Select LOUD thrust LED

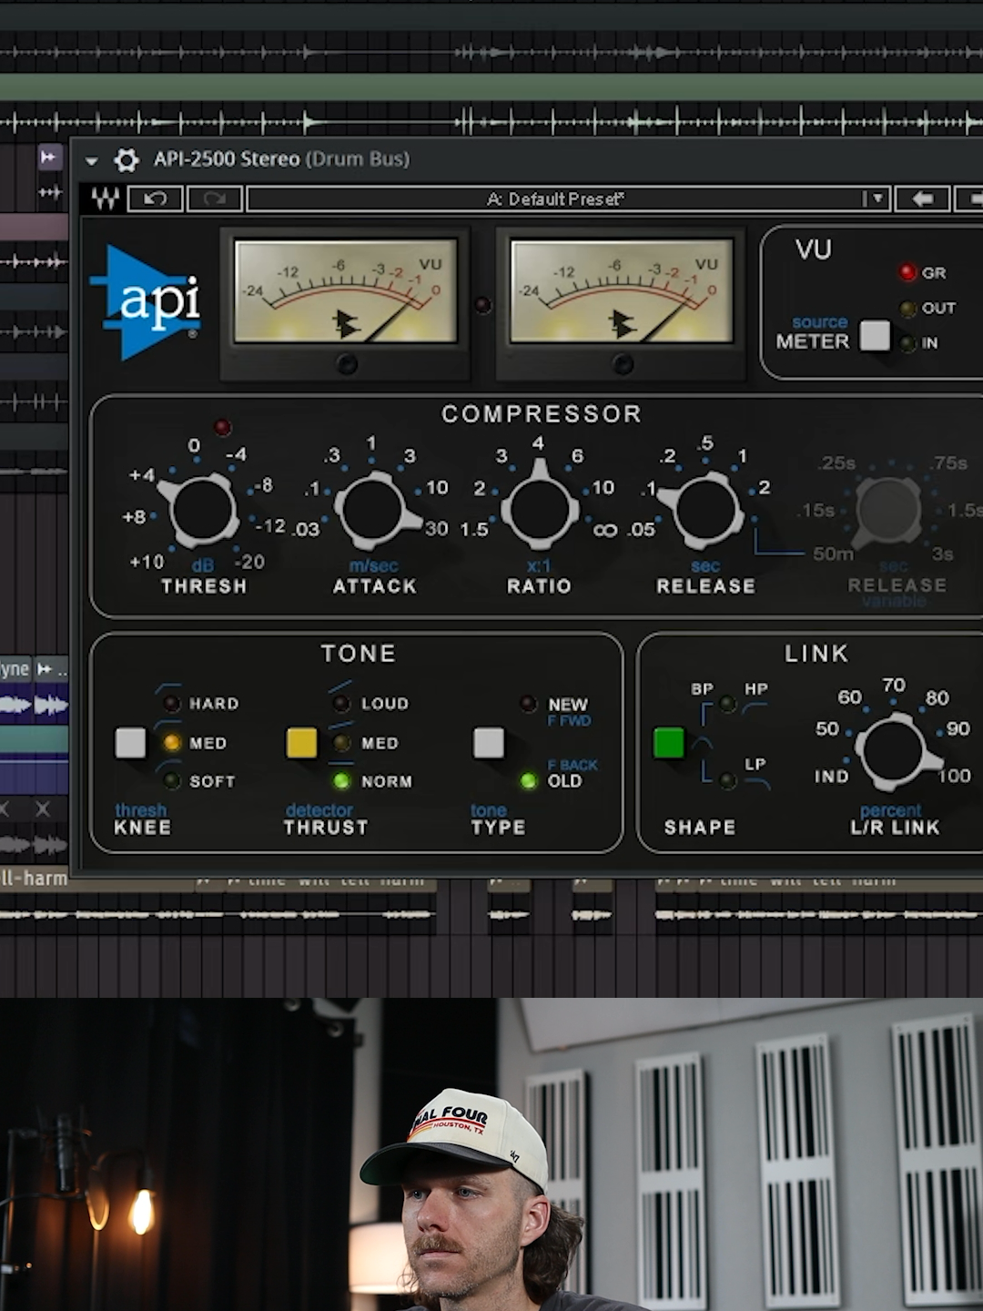[341, 703]
